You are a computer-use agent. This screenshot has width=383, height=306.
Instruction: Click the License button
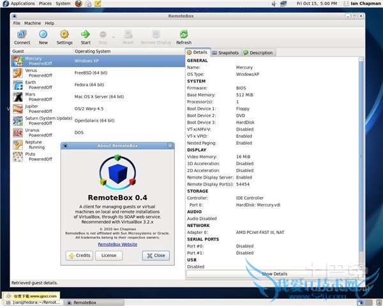coord(109,256)
